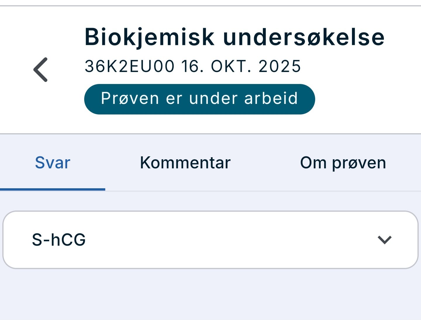Screen dimensions: 421x320
Task: Open the Om prøven tab
Action: 343,163
